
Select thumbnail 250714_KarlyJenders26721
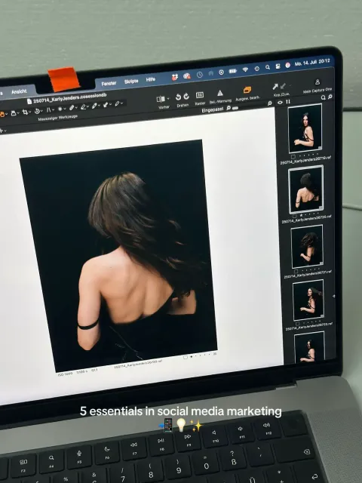pos(307,246)
